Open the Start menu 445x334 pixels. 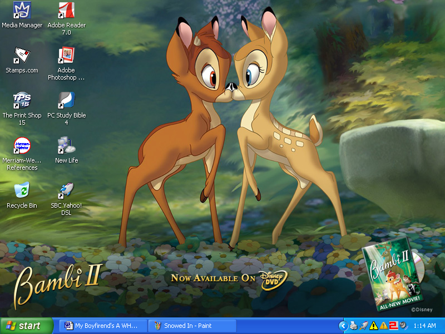(26, 326)
